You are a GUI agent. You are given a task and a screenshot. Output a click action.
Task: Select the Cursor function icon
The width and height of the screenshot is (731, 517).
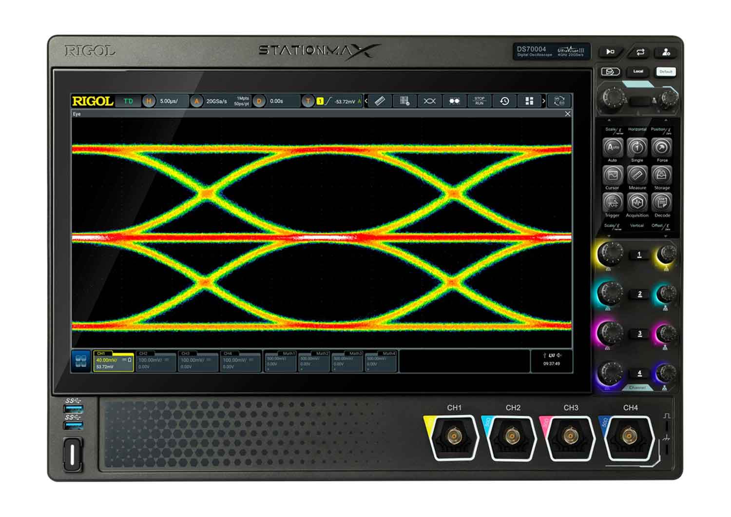[x=613, y=176]
